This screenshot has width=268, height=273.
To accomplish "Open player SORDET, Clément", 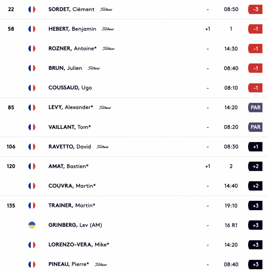I will (x=71, y=9).
